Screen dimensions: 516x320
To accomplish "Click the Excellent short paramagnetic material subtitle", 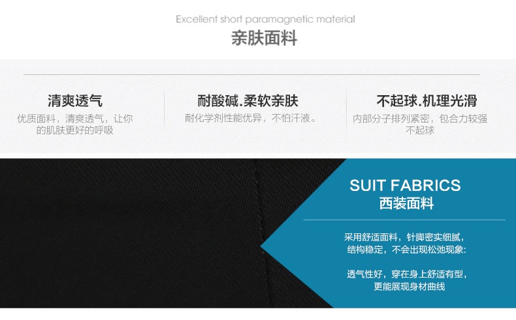I will pyautogui.click(x=265, y=19).
